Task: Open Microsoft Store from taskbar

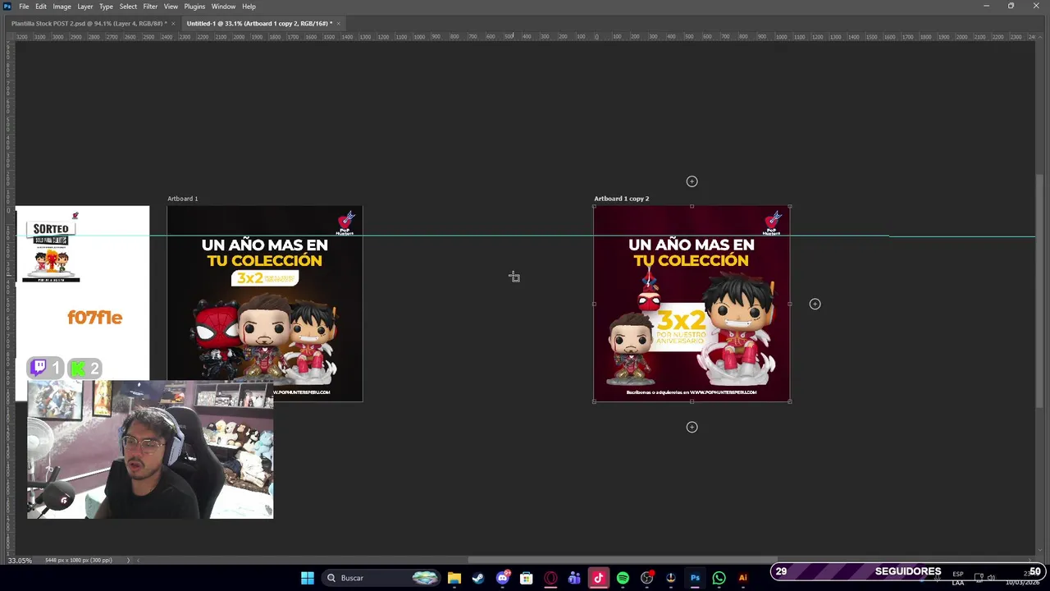Action: click(x=527, y=578)
